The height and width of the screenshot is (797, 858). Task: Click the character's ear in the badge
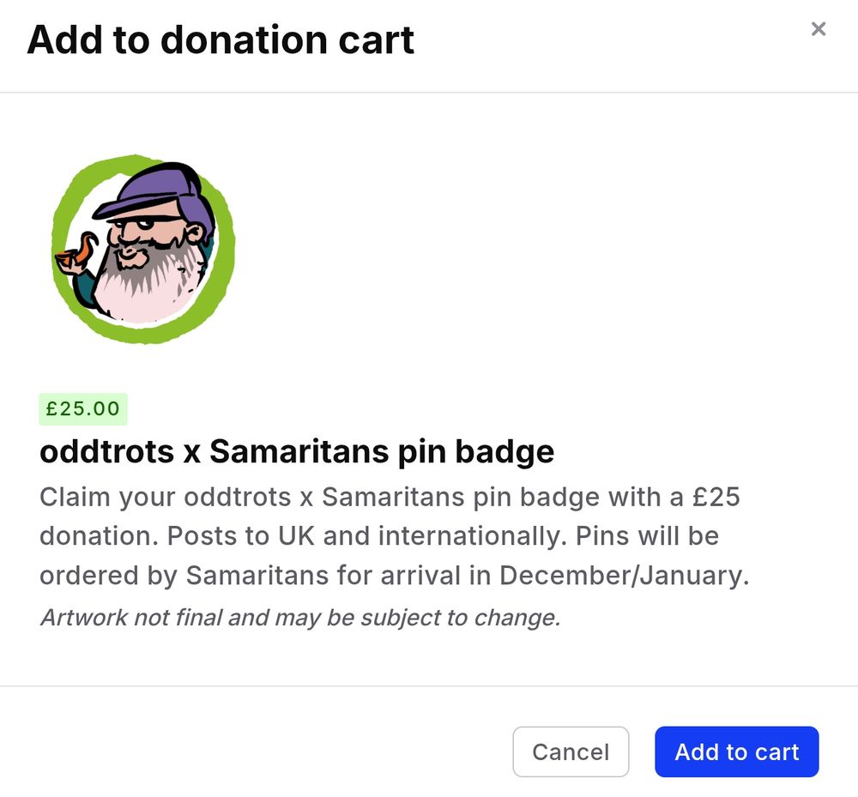coord(196,234)
